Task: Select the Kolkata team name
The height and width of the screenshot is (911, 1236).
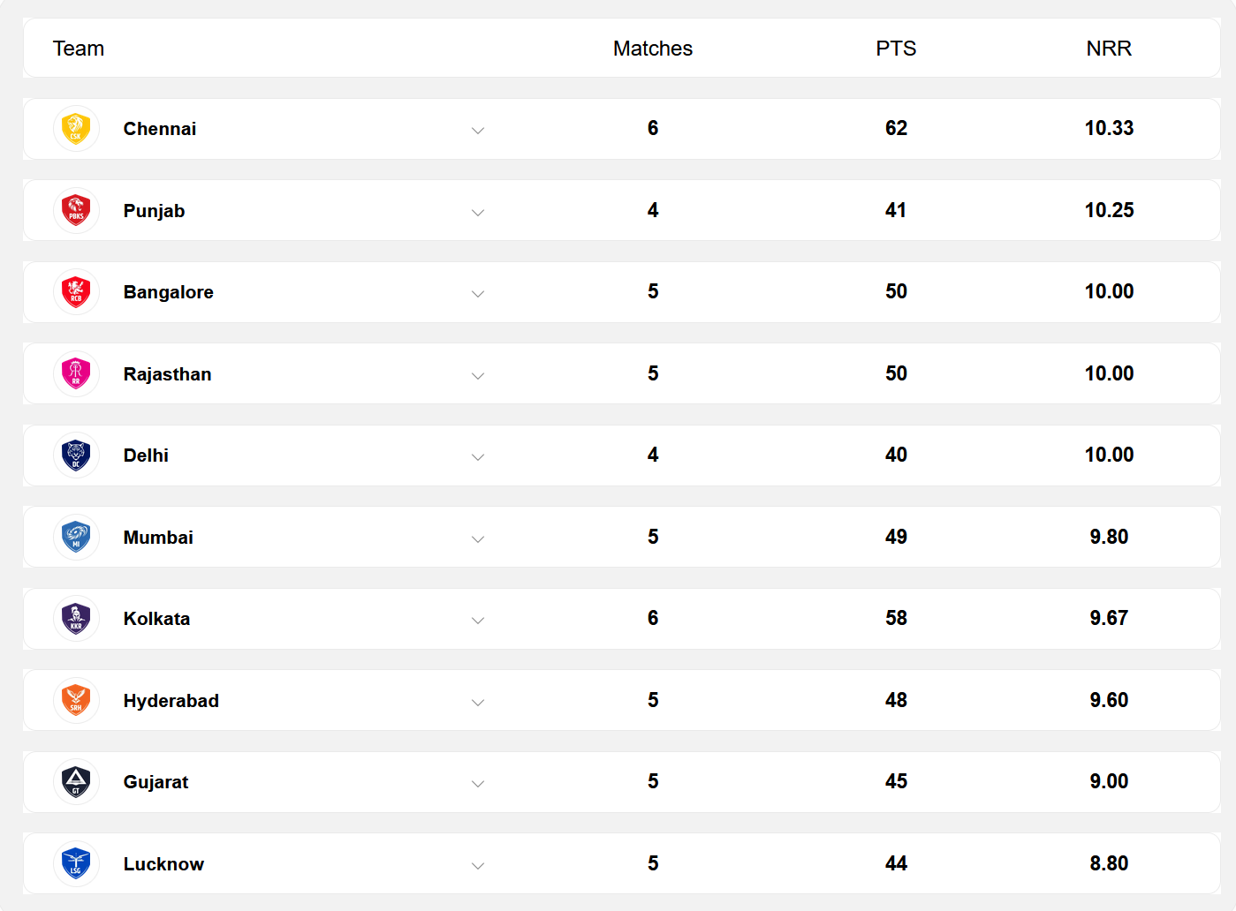Action: pos(156,619)
